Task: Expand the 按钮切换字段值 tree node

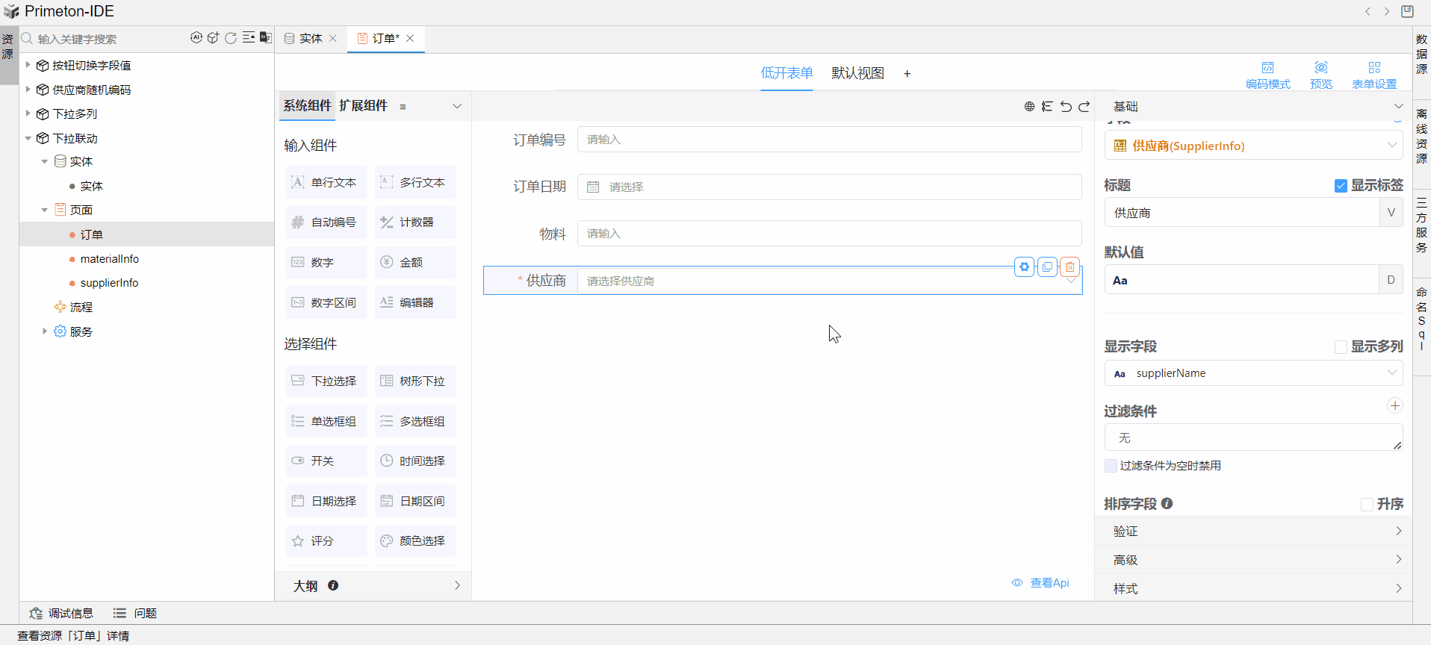Action: 28,66
